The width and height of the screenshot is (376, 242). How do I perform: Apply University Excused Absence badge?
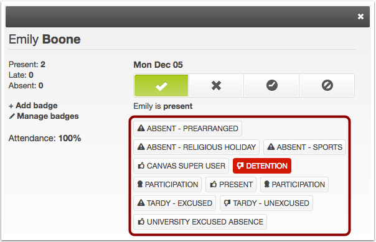(x=200, y=222)
